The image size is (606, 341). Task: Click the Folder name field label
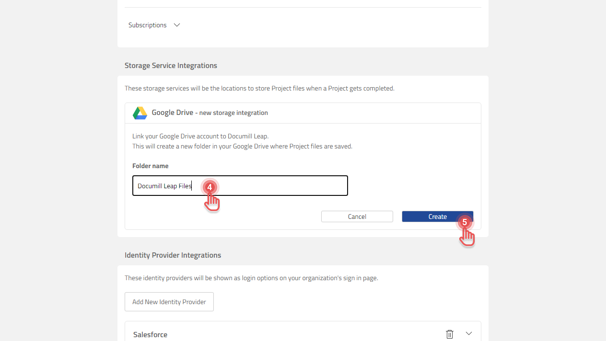[x=151, y=166]
